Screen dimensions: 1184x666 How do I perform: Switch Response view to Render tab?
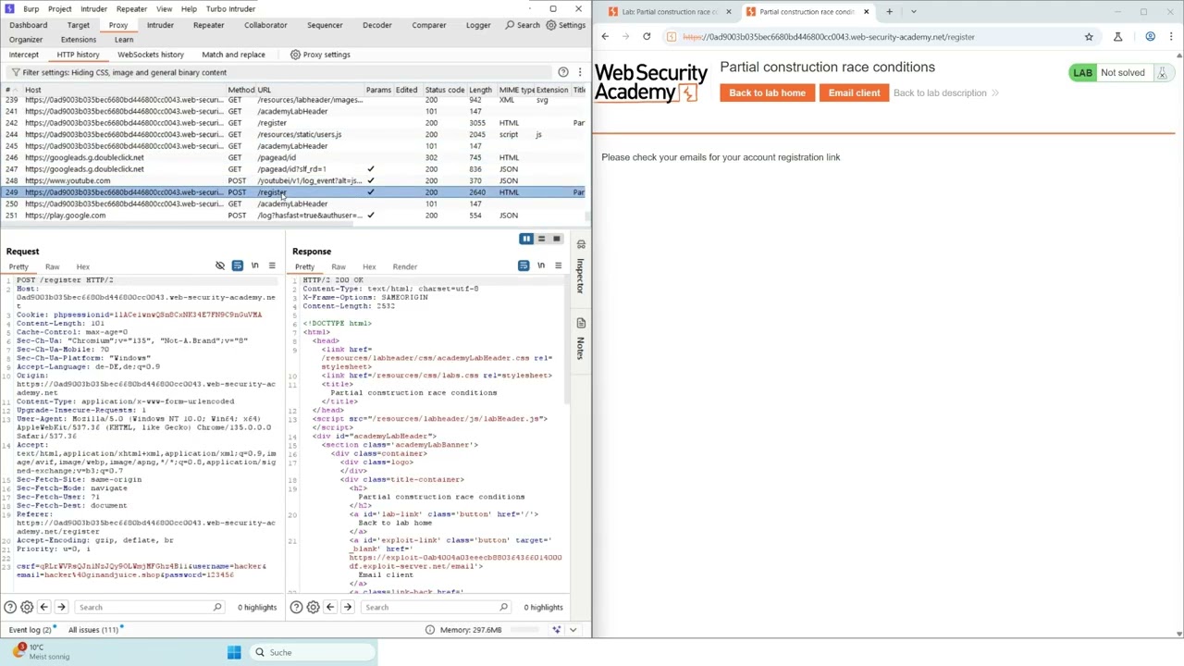[x=404, y=266]
